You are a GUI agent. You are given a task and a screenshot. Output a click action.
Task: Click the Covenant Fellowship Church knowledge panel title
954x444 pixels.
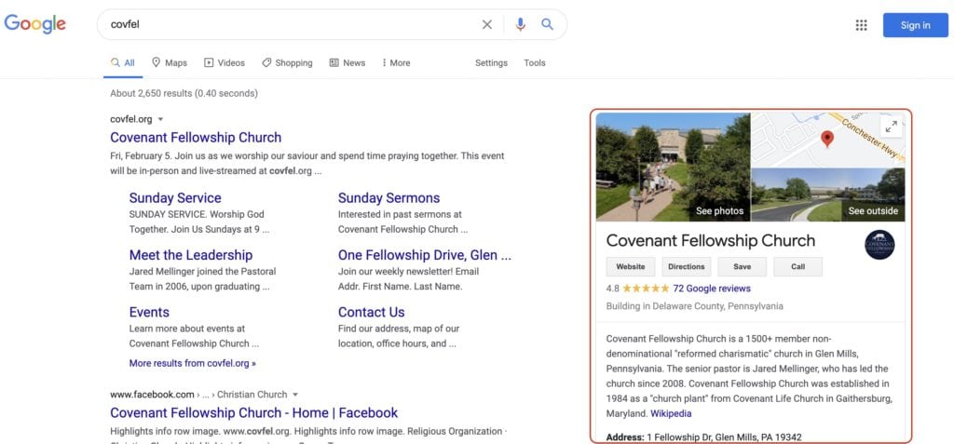click(711, 240)
